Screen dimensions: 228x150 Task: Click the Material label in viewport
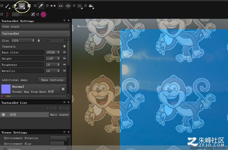click(x=84, y=26)
